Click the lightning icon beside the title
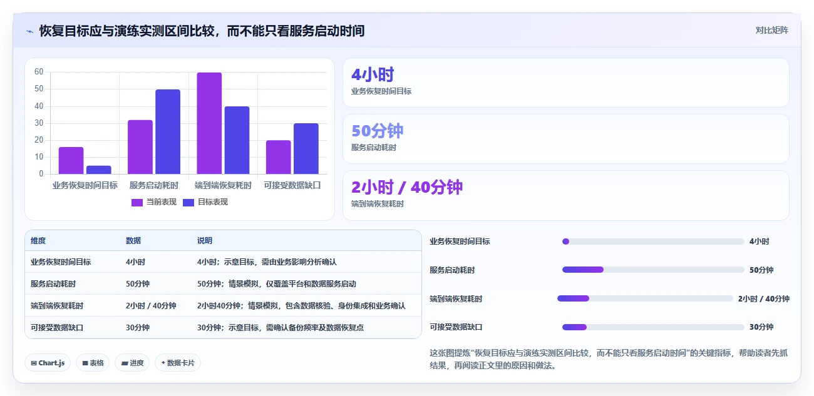Viewport: 814px width, 396px height. coord(29,31)
